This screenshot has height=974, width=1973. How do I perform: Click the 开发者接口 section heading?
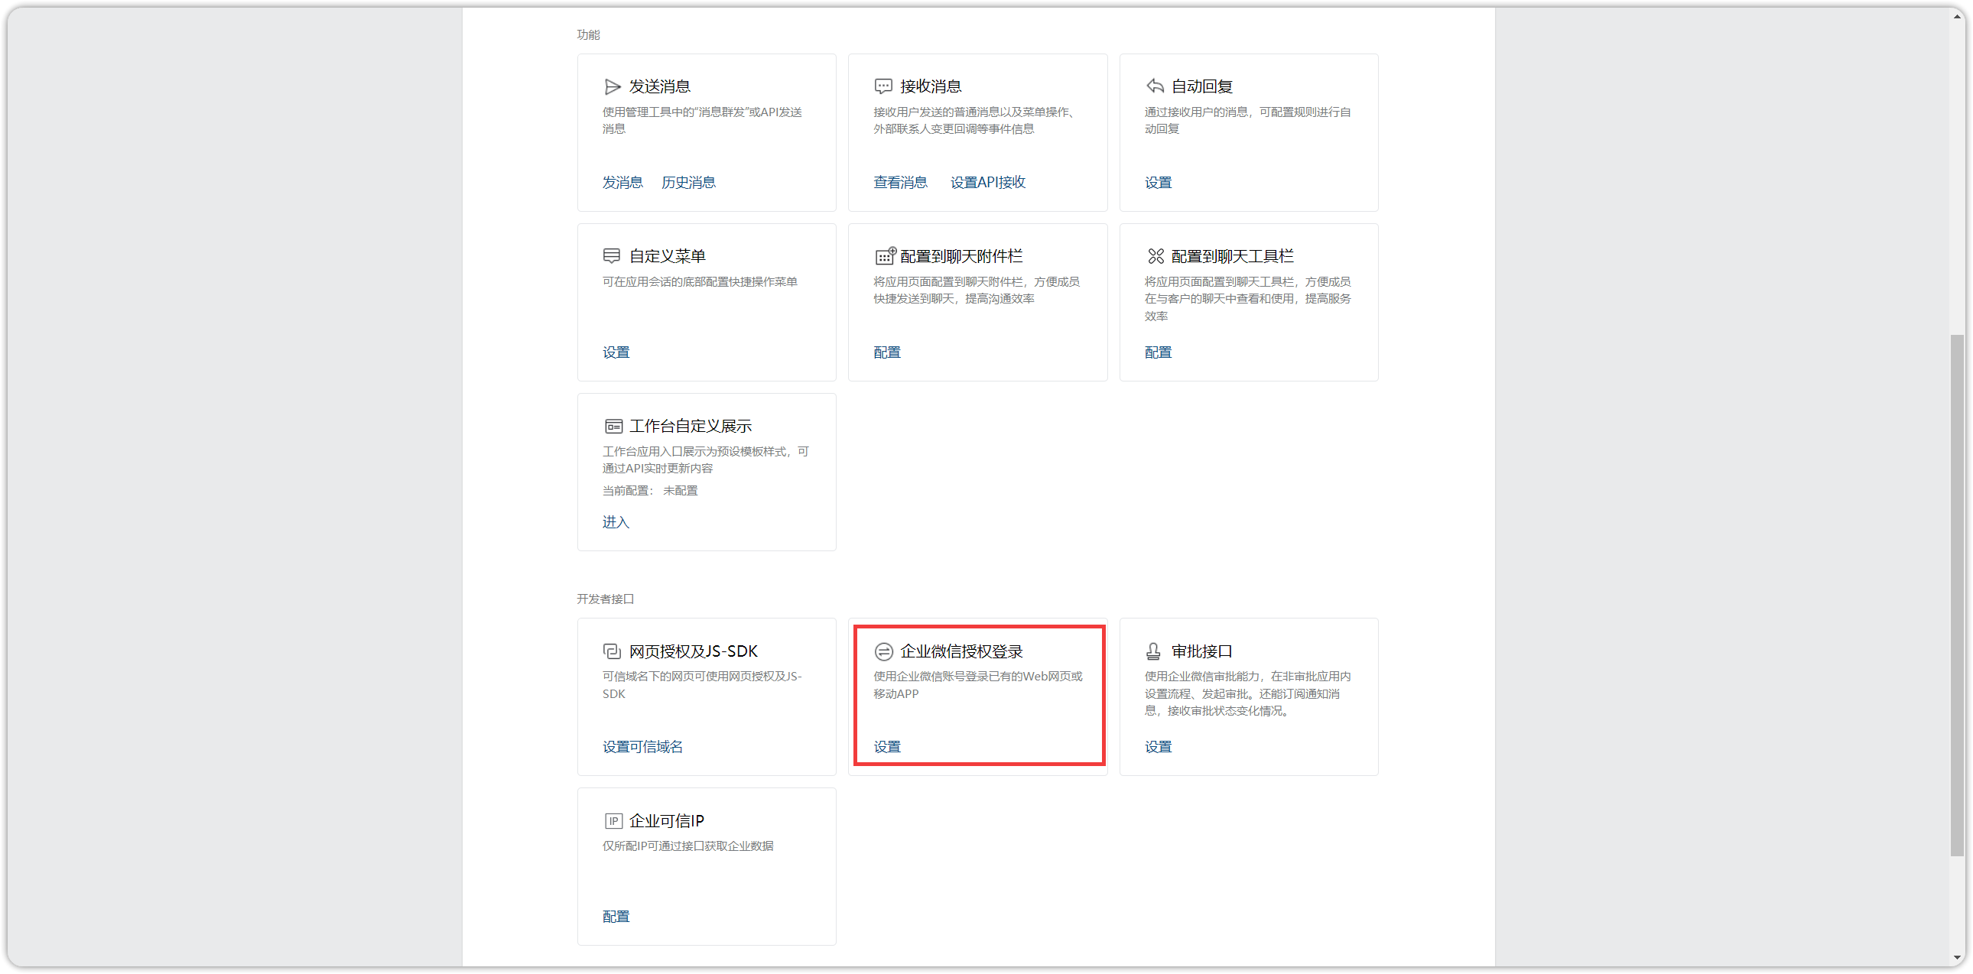[605, 599]
